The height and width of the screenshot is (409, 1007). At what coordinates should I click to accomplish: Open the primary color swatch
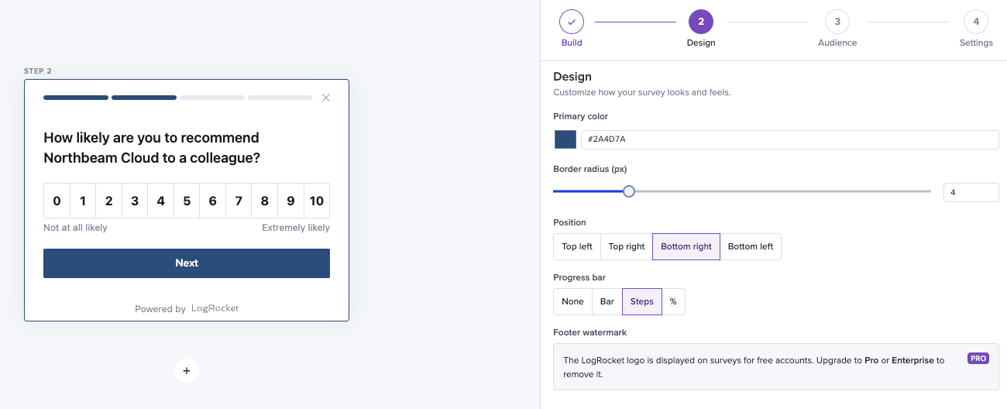(565, 139)
